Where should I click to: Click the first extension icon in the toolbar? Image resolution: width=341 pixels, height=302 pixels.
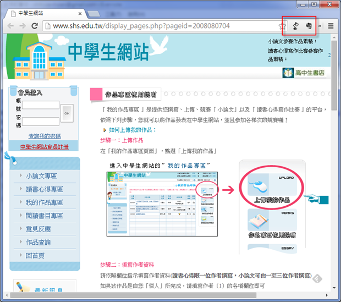coord(295,26)
